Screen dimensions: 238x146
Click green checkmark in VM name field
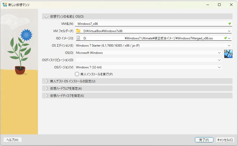coord(230,24)
